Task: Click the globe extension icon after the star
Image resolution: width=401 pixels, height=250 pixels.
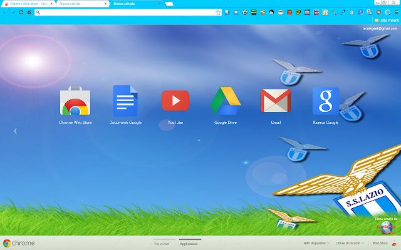Action: pos(227,12)
